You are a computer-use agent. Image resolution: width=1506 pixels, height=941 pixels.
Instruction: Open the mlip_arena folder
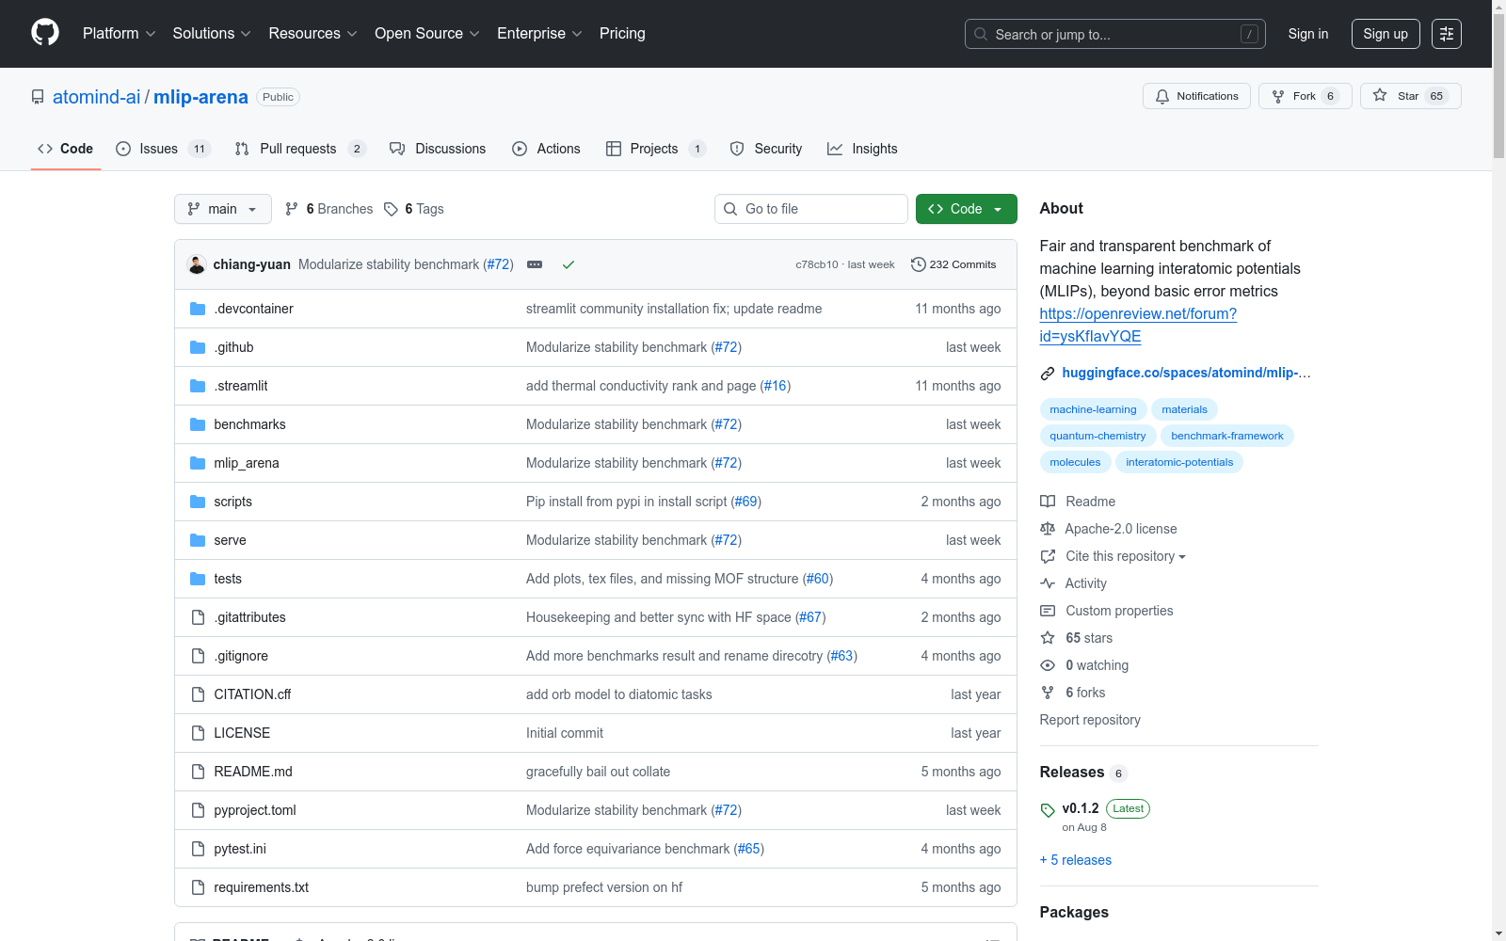point(247,463)
